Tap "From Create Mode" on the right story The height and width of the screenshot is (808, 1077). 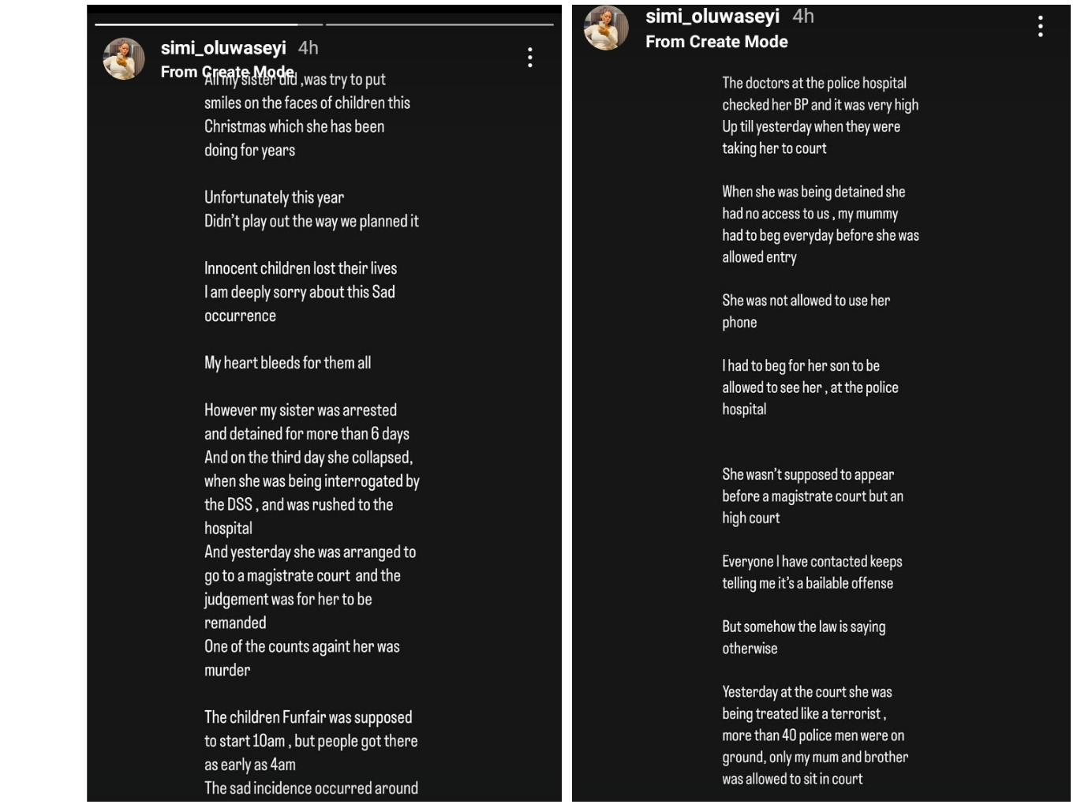716,42
